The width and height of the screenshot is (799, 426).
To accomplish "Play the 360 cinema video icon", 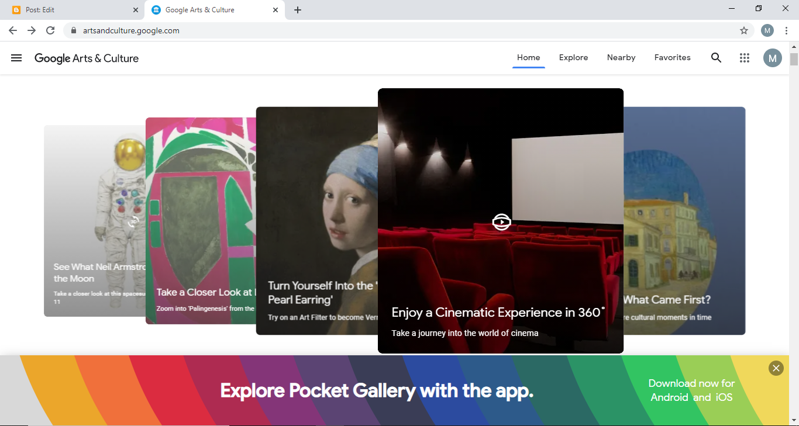I will [x=501, y=222].
